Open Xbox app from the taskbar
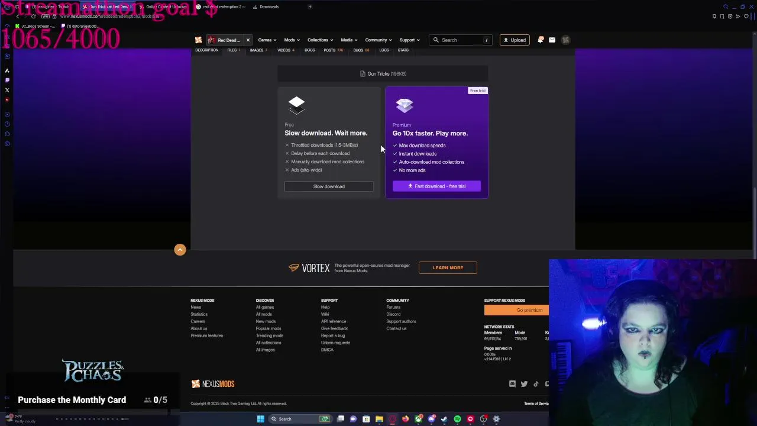 point(418,419)
